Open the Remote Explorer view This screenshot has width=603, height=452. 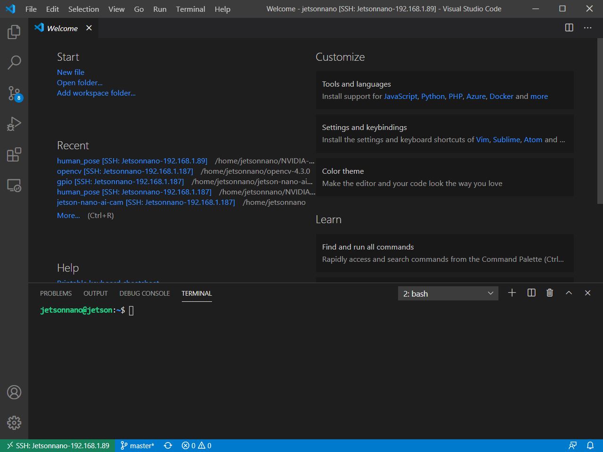coord(14,186)
